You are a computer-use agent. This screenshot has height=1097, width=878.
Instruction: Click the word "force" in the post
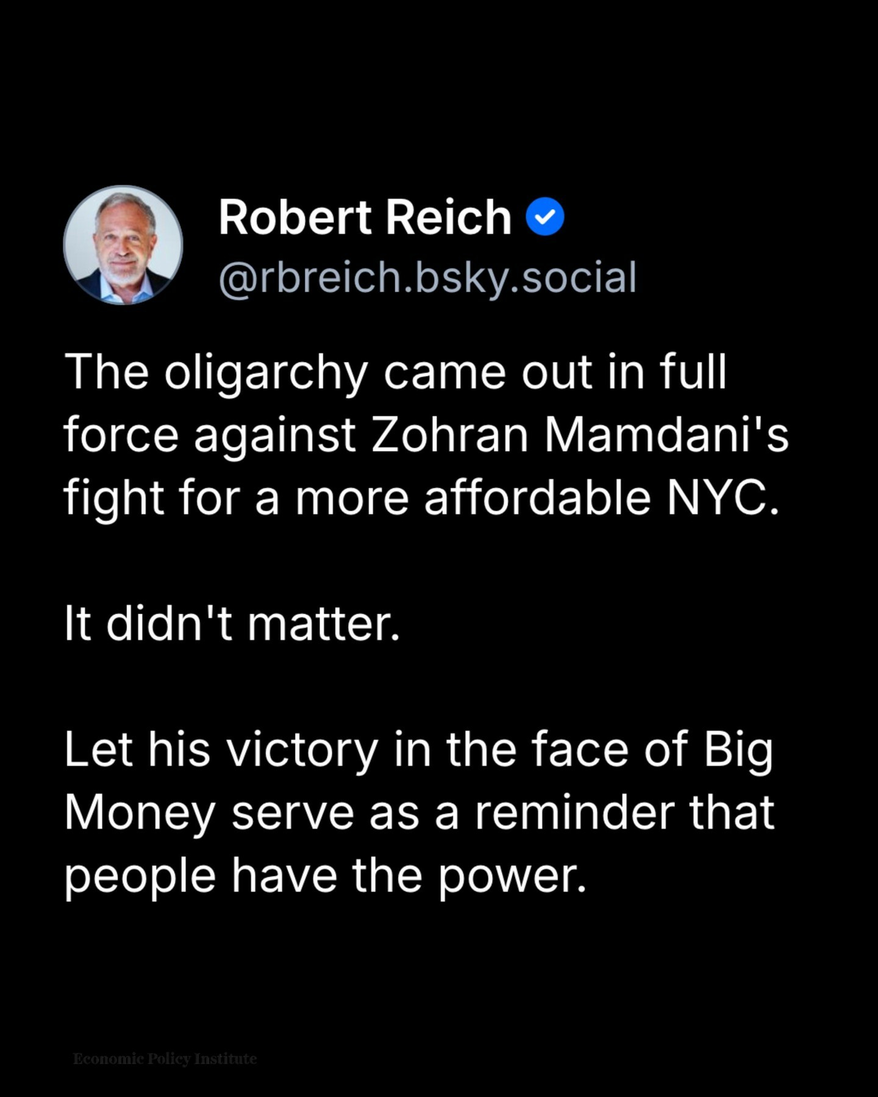[121, 435]
